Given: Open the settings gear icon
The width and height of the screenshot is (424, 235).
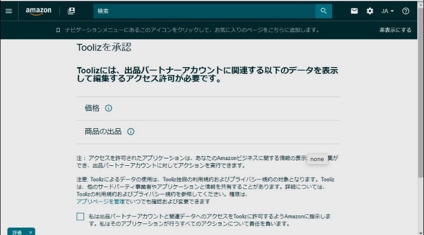Looking at the screenshot, I should pos(370,11).
